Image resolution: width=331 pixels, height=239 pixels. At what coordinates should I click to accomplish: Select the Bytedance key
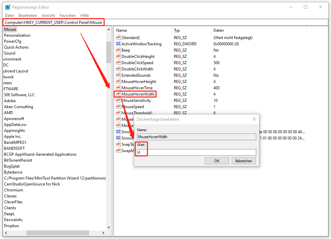[13, 172]
